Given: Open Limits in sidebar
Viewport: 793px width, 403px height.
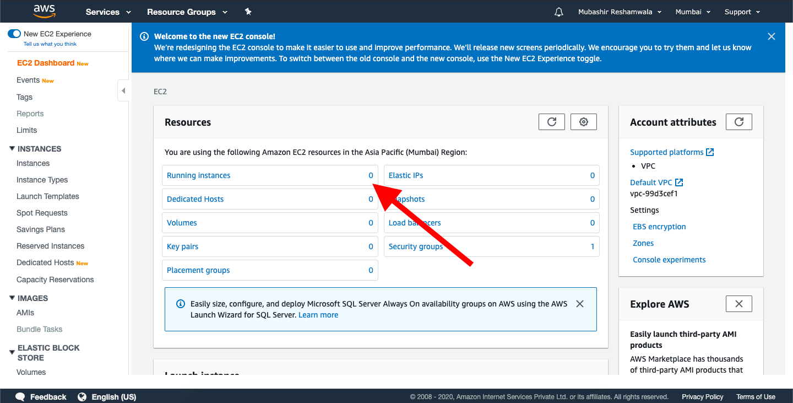Looking at the screenshot, I should (x=27, y=130).
